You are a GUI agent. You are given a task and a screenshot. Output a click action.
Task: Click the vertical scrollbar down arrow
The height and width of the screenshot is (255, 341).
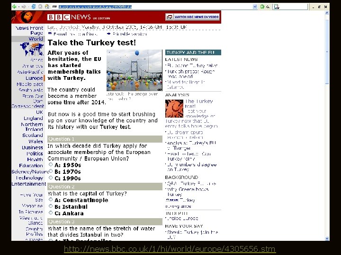327,238
